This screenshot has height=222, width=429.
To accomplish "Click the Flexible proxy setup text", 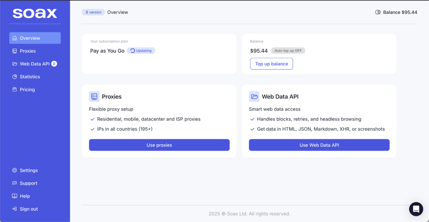I will [x=111, y=109].
